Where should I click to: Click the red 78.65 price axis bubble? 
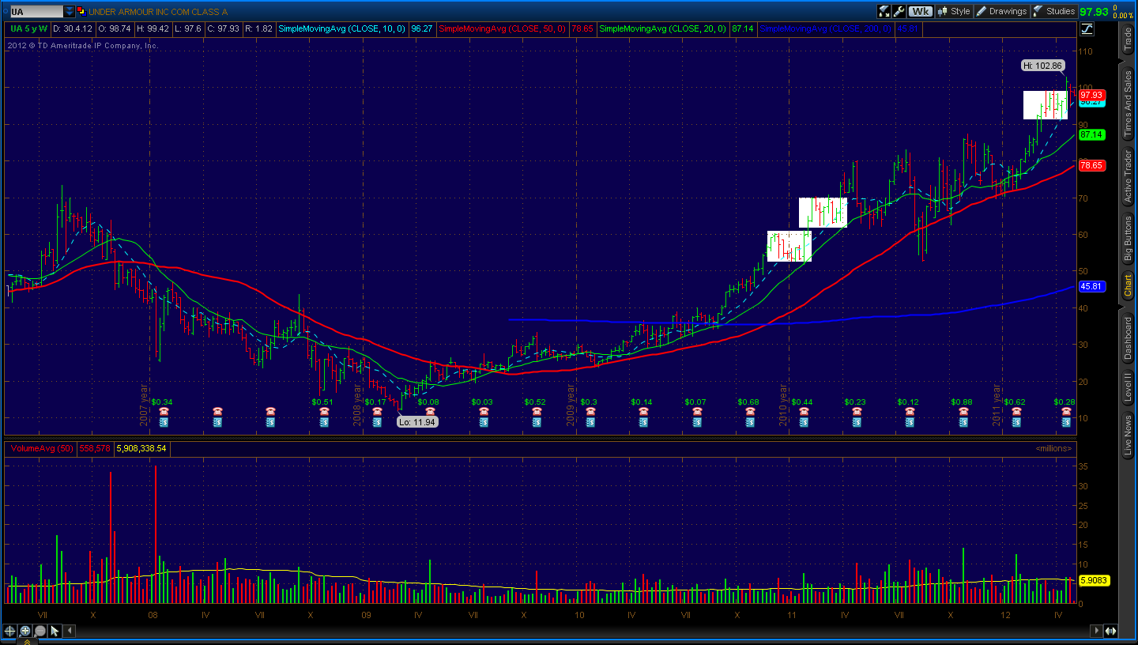coord(1091,166)
